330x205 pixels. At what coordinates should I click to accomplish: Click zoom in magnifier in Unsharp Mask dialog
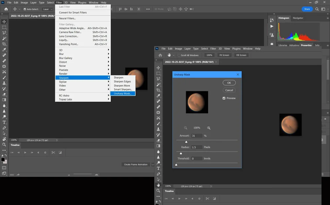tap(209, 128)
